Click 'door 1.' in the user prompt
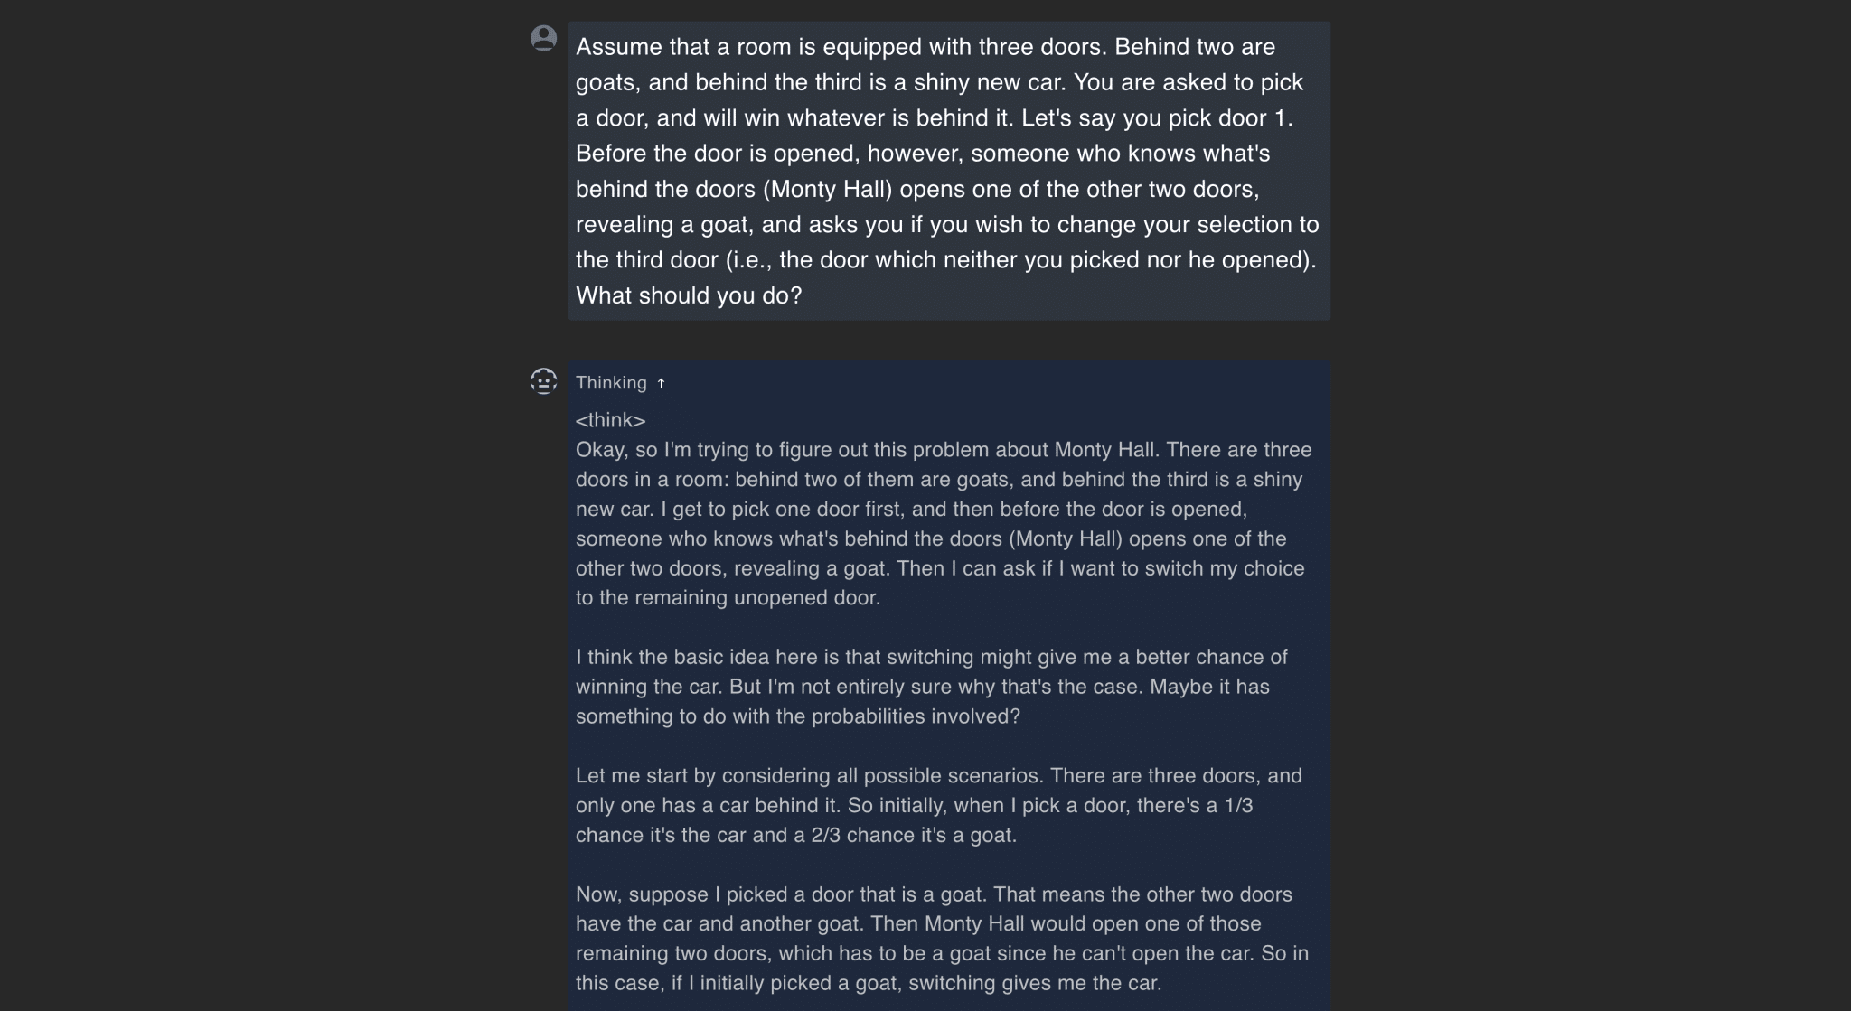 (1256, 118)
